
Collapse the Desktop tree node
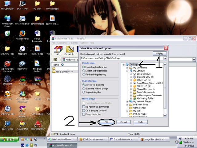click(x=124, y=64)
